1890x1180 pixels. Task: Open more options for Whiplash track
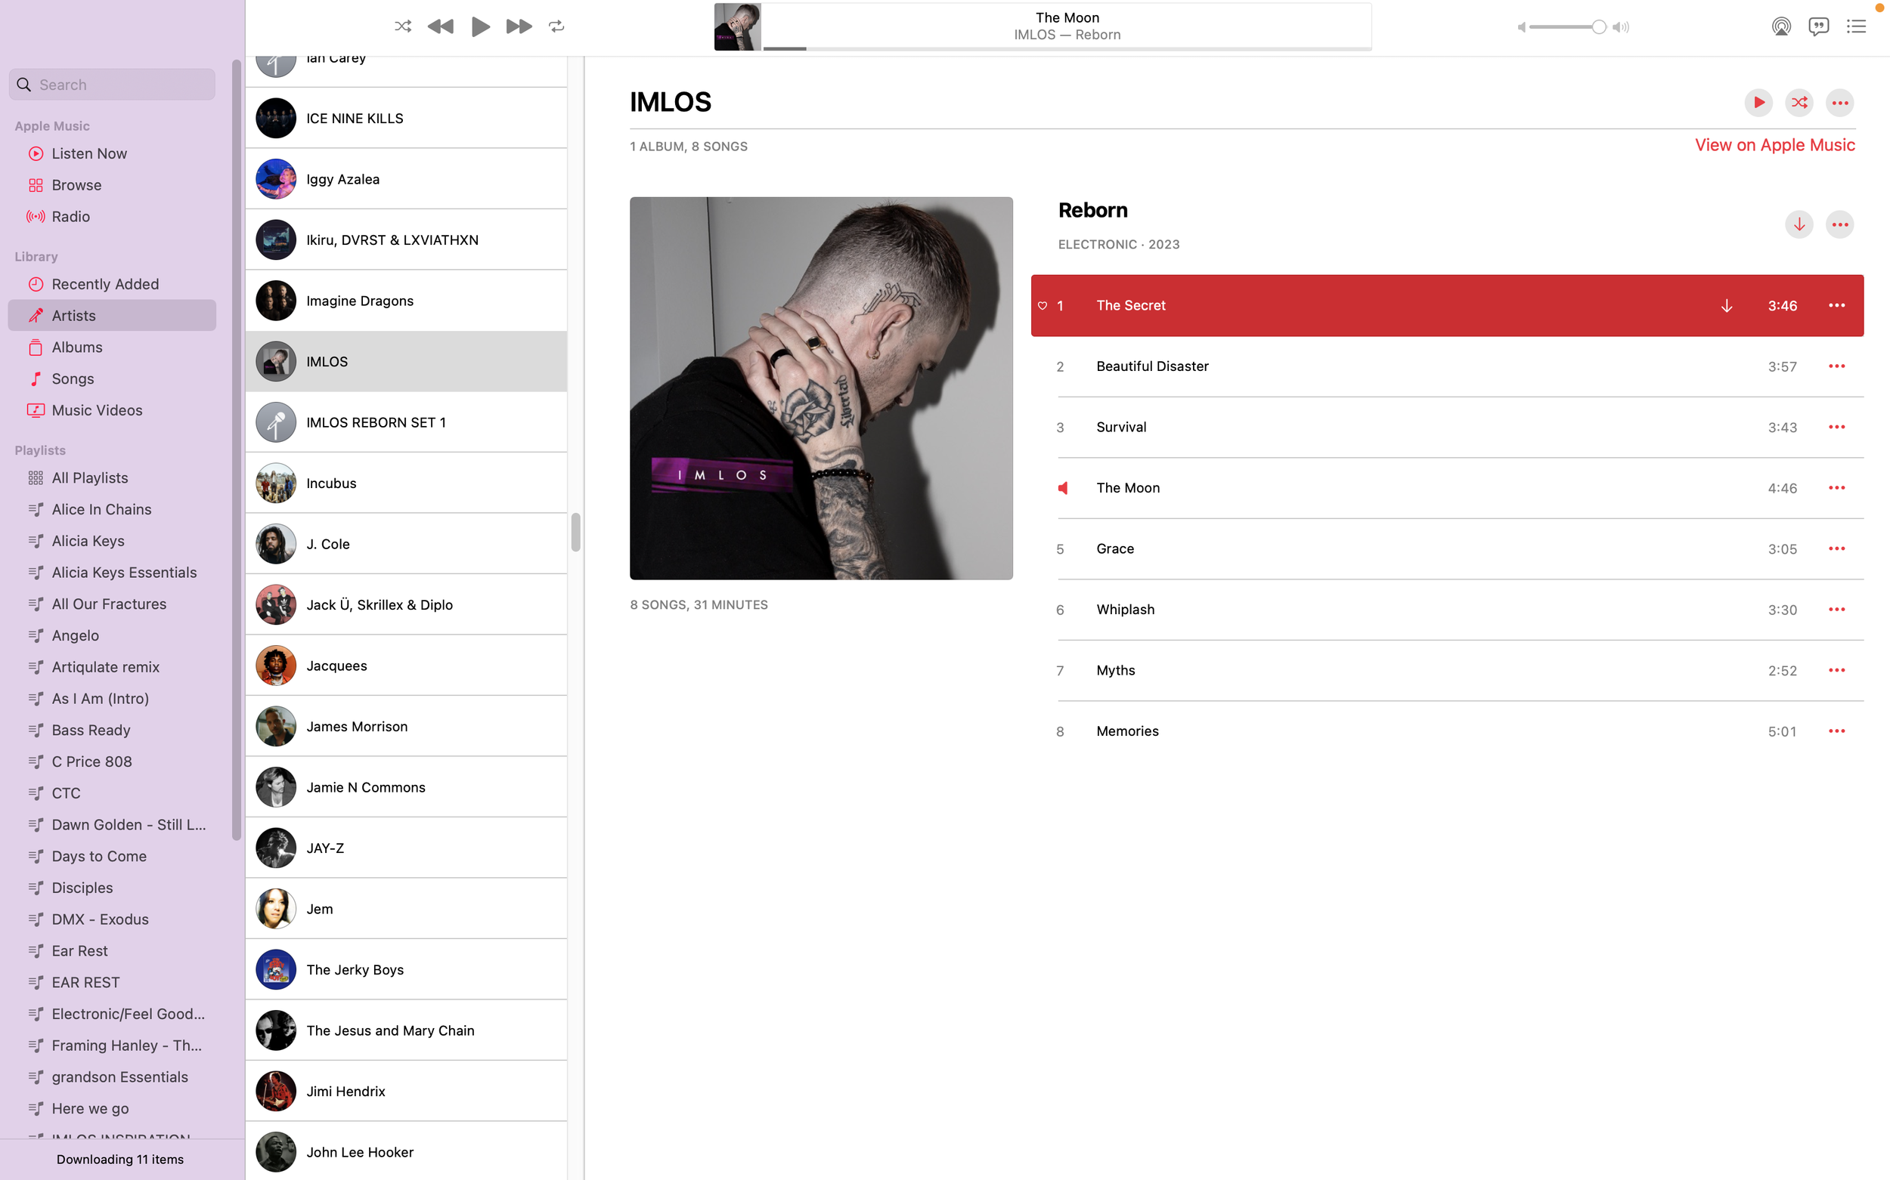(x=1836, y=610)
